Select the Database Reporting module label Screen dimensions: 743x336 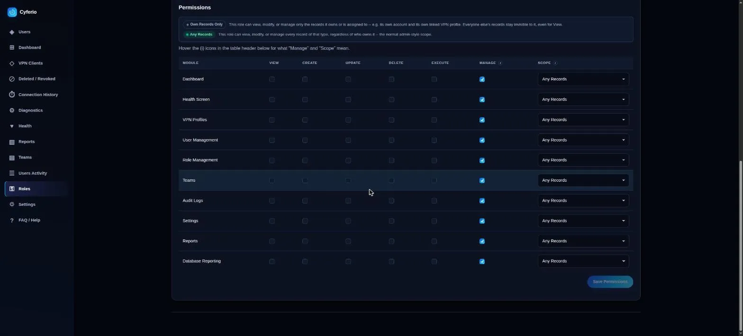tap(201, 261)
